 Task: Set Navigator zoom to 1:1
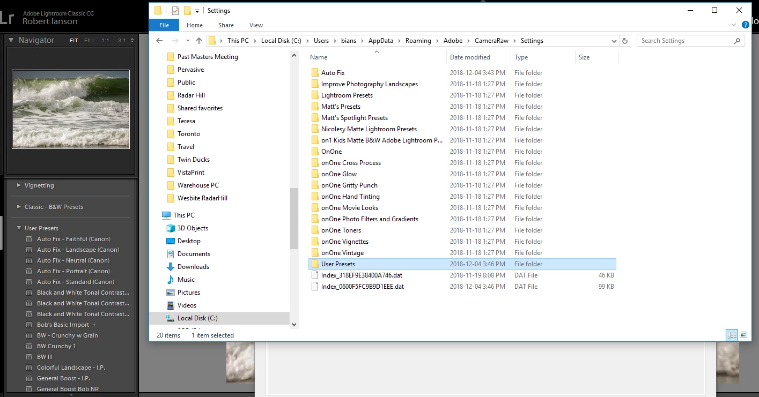[106, 41]
